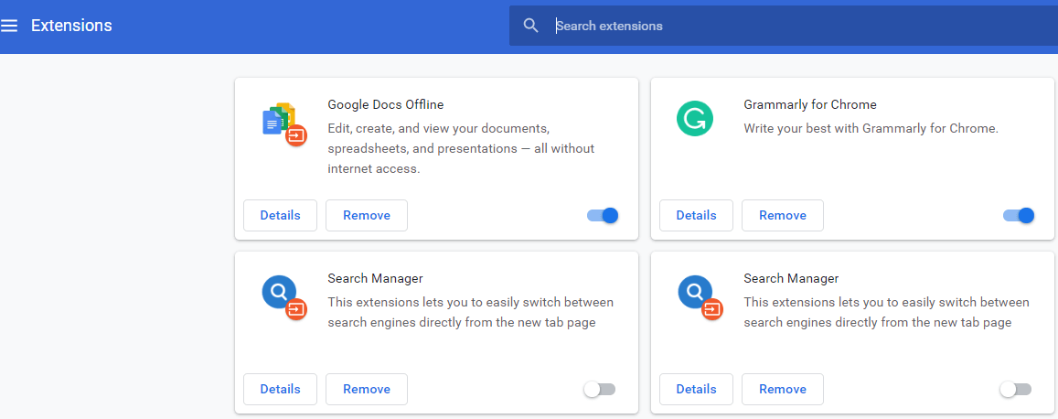Disable the Google Docs Offline extension toggle
This screenshot has width=1058, height=419.
click(603, 216)
